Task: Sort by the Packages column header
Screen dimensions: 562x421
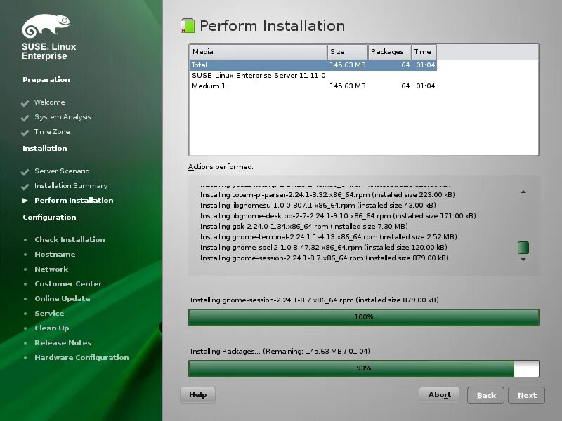Action: 390,52
